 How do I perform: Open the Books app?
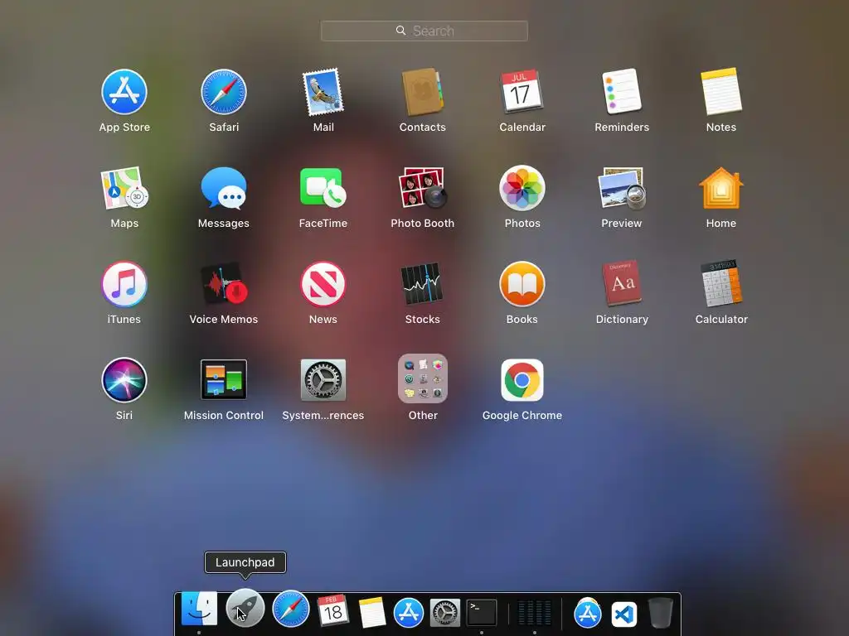tap(522, 284)
